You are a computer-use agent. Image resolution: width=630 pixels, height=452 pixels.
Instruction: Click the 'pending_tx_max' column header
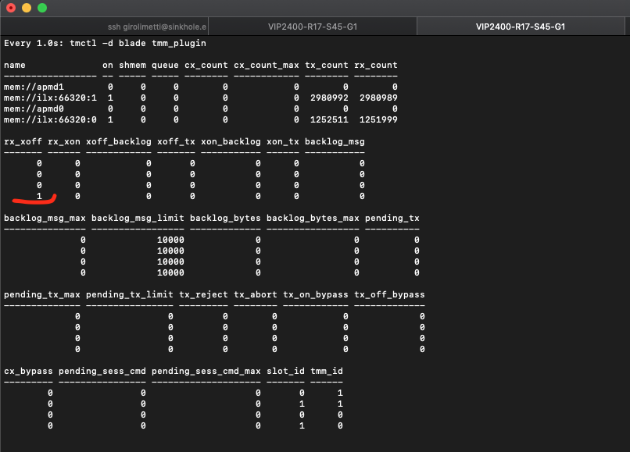[x=42, y=294]
